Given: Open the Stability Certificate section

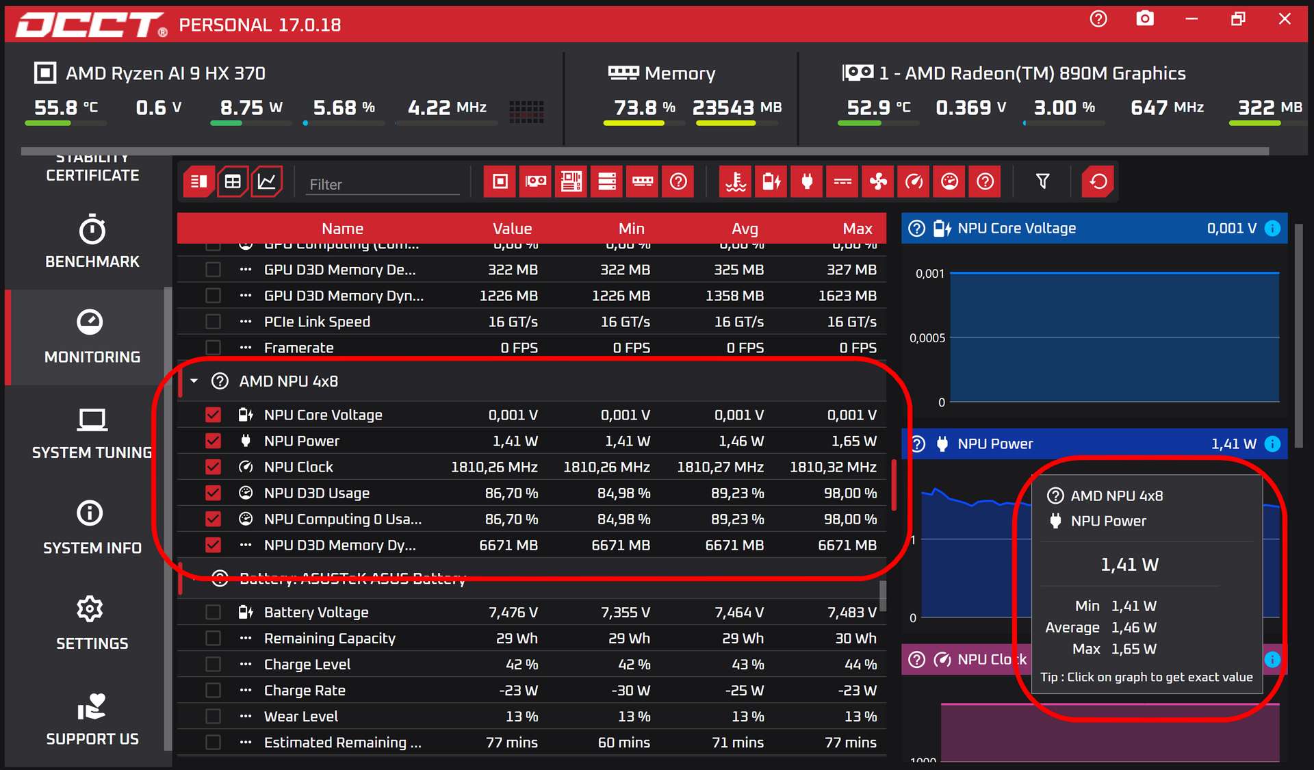Looking at the screenshot, I should (x=92, y=168).
